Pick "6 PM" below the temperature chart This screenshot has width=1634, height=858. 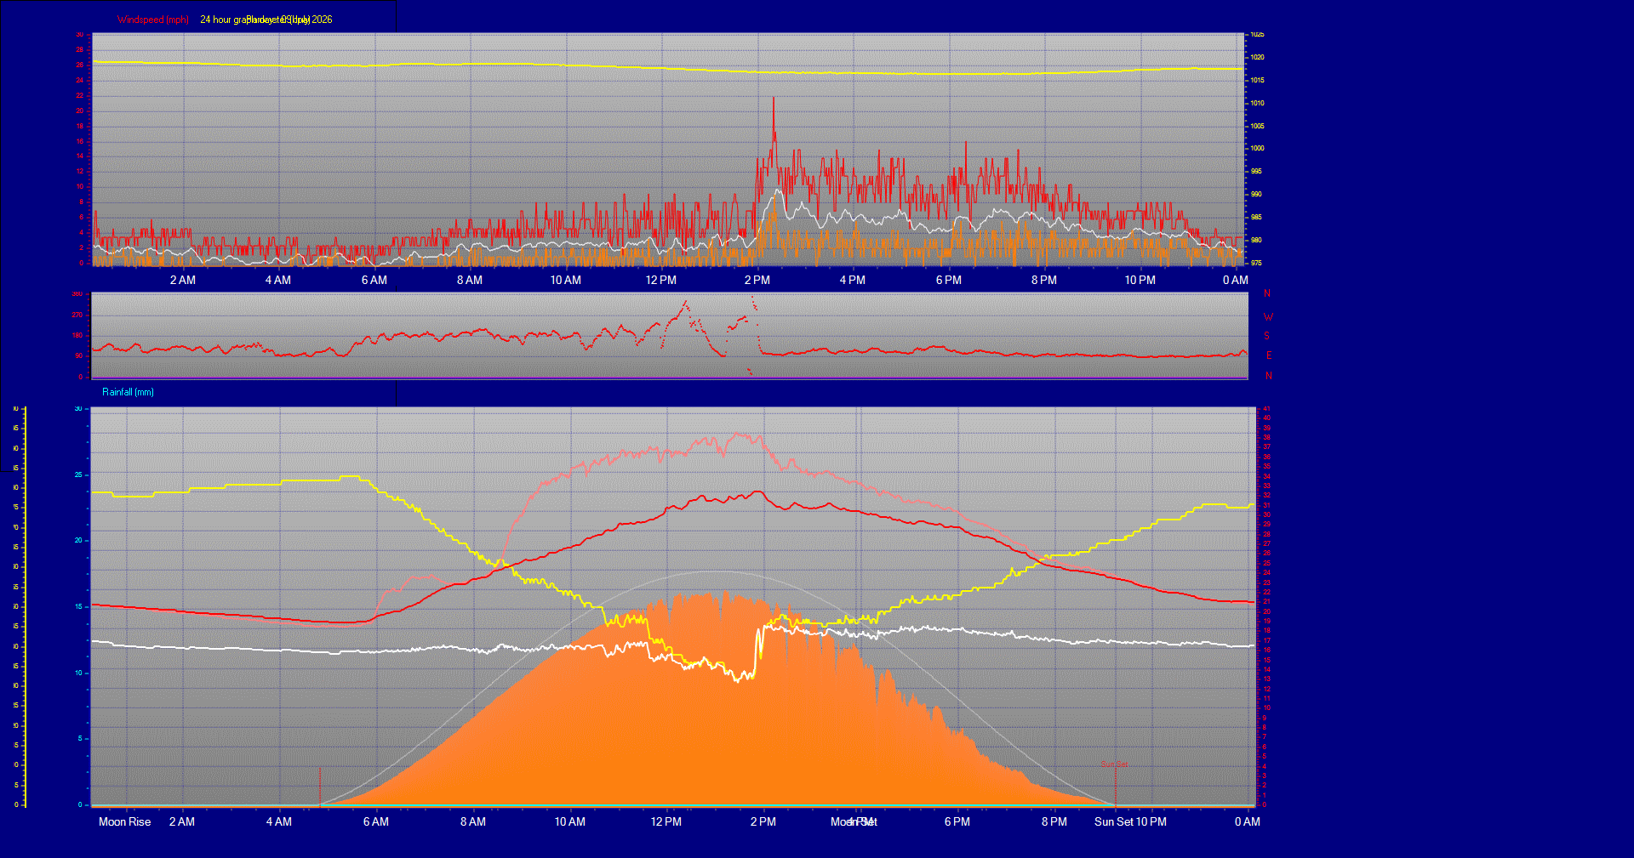(x=957, y=821)
